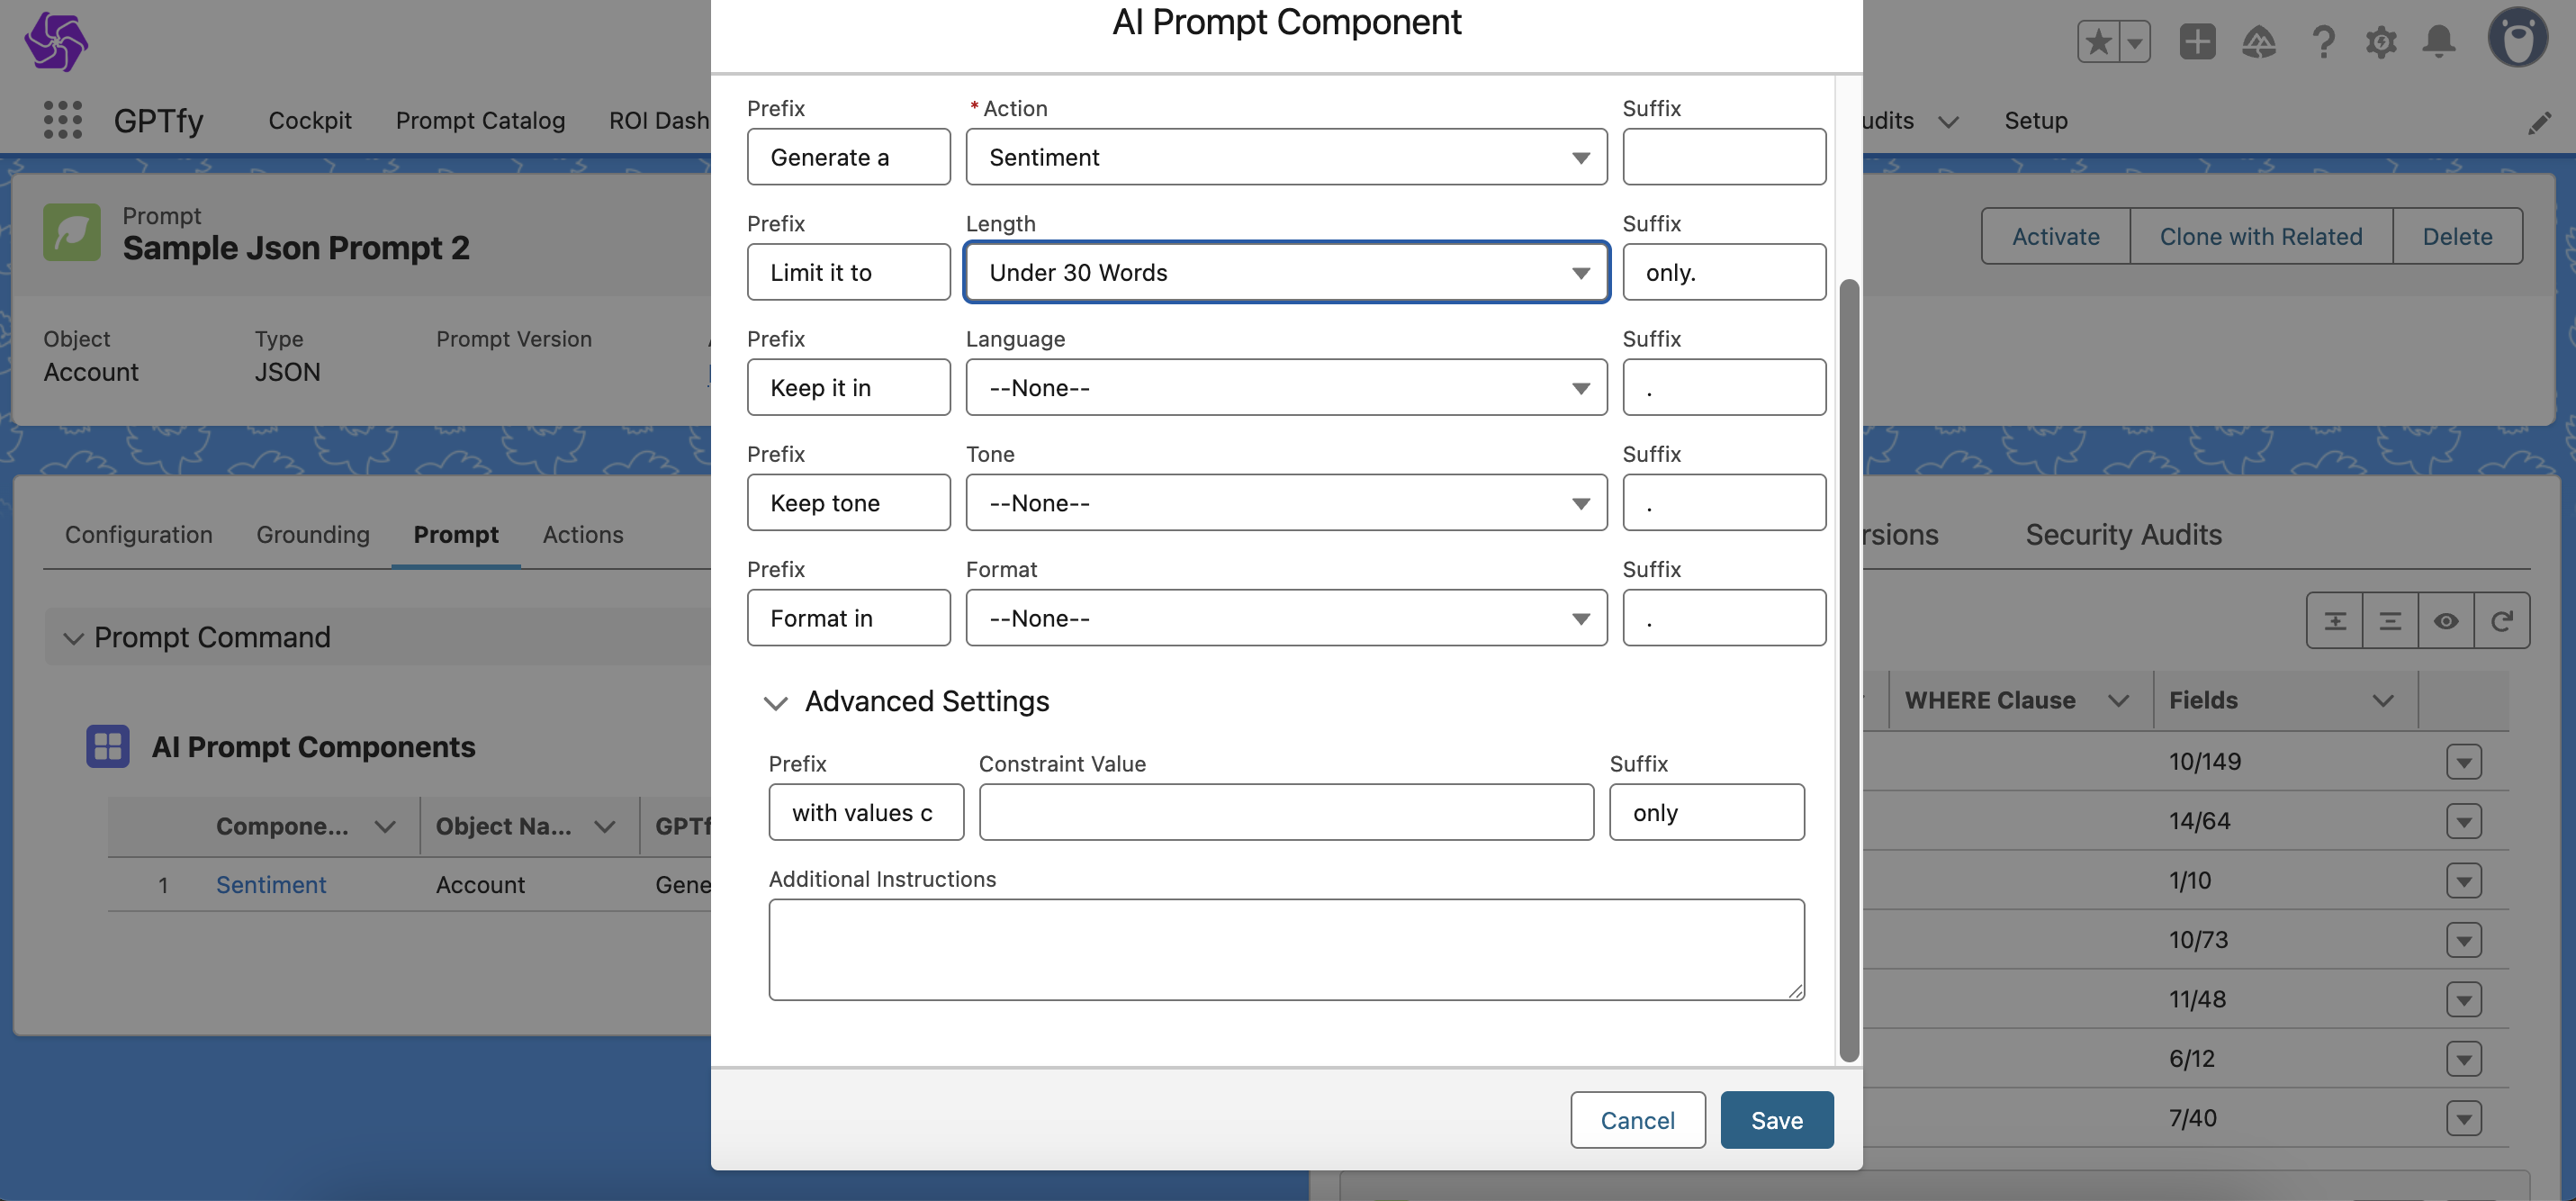Image resolution: width=2576 pixels, height=1201 pixels.
Task: Switch to the Configuration tab
Action: tap(139, 535)
